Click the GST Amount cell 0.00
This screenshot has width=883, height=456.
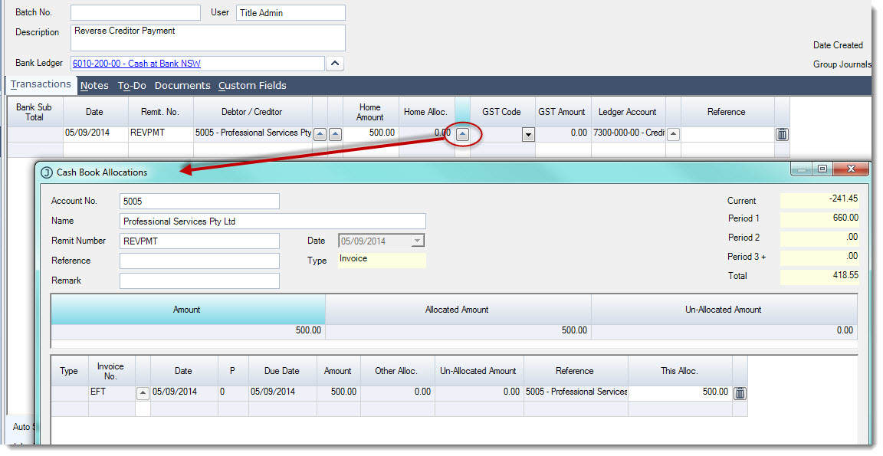point(563,133)
